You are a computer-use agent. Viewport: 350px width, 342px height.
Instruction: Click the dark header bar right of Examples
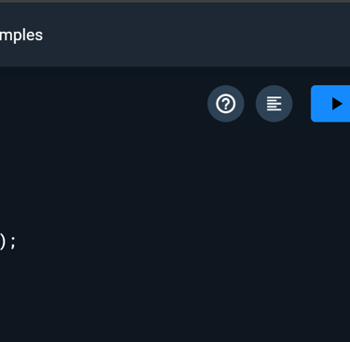click(x=196, y=35)
